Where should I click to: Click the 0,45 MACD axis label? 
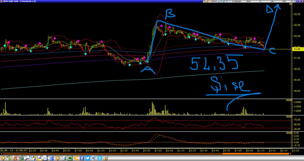click(x=296, y=133)
